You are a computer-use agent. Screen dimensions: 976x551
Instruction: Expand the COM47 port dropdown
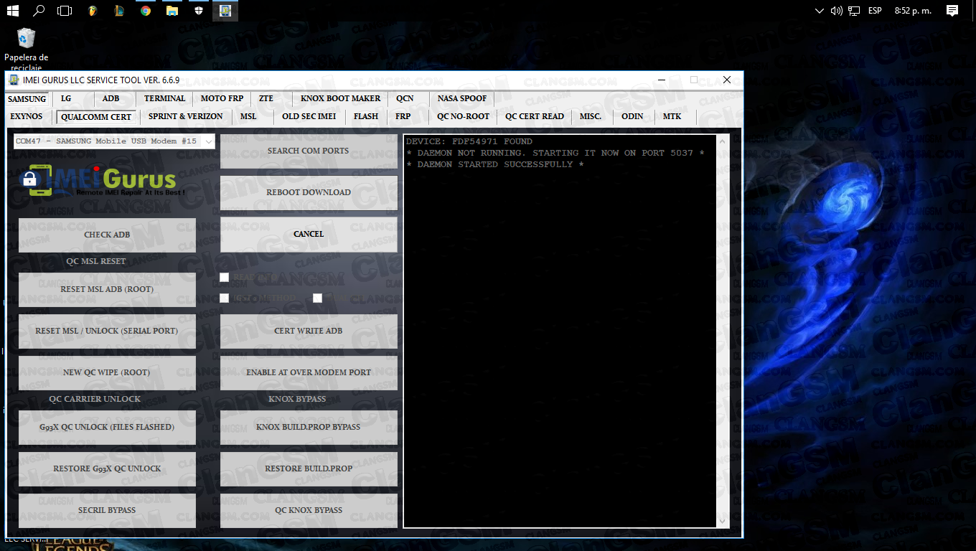[x=209, y=141]
